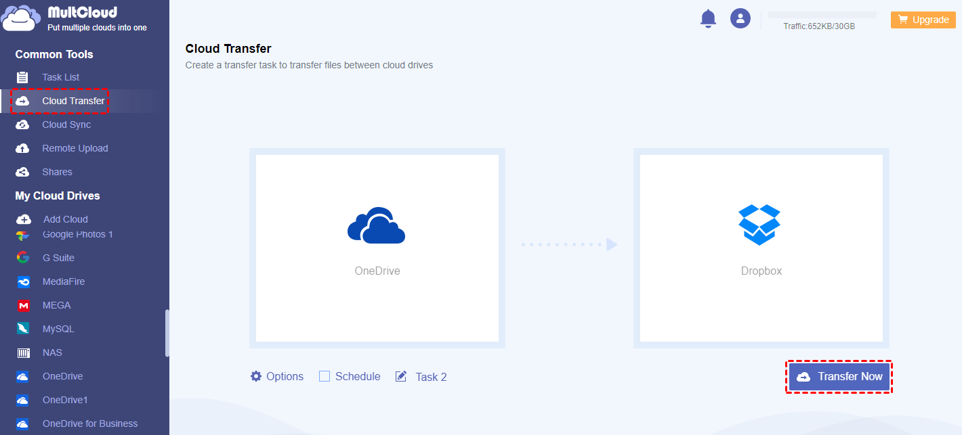Click the OneDrive source label
This screenshot has width=962, height=435.
[377, 271]
